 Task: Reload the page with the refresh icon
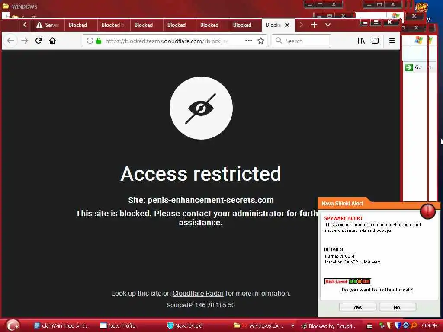point(39,41)
